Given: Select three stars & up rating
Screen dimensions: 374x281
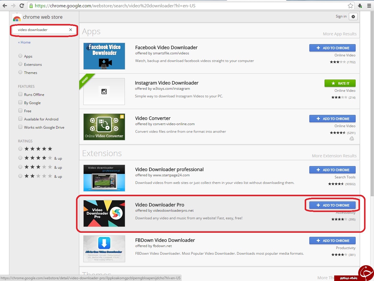Looking at the screenshot, I should [20, 167].
